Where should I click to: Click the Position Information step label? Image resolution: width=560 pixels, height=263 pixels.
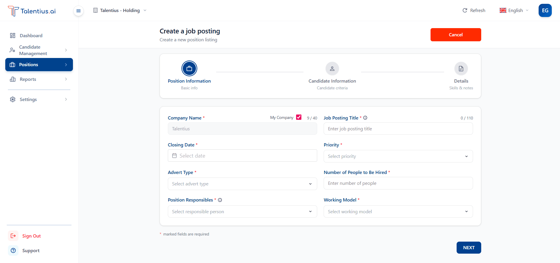(189, 81)
